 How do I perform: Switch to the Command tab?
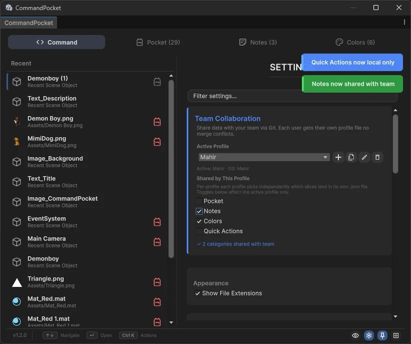pos(57,42)
